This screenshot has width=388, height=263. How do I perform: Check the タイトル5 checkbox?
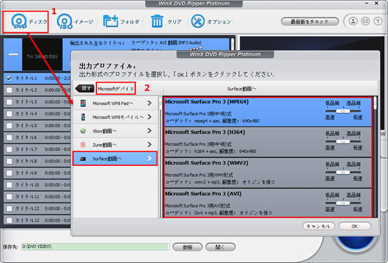(9, 126)
